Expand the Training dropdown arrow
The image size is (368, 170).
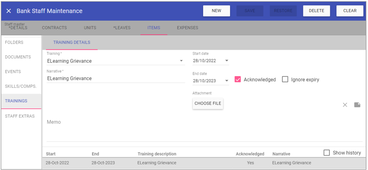tap(181, 61)
